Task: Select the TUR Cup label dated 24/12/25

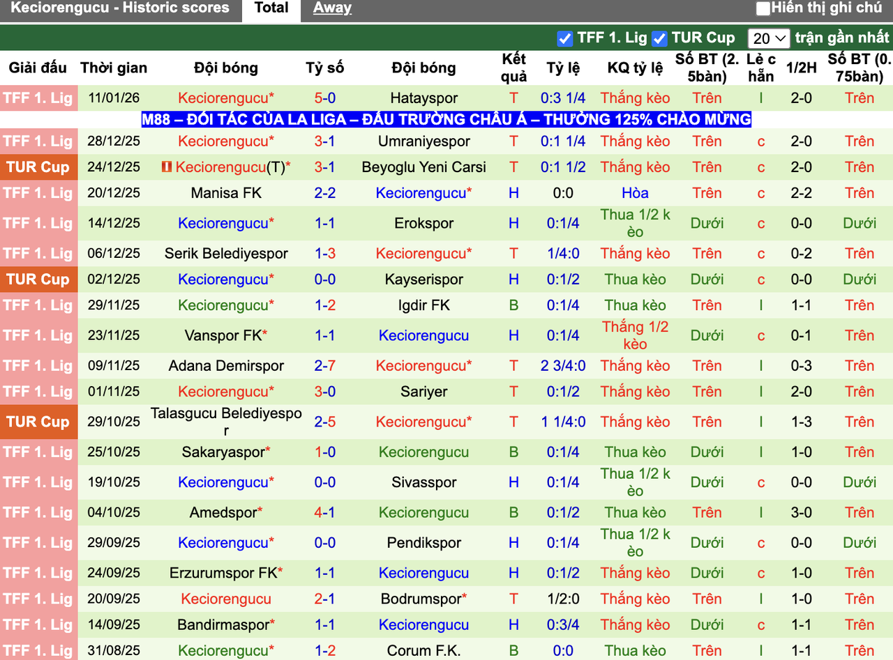Action: point(38,167)
